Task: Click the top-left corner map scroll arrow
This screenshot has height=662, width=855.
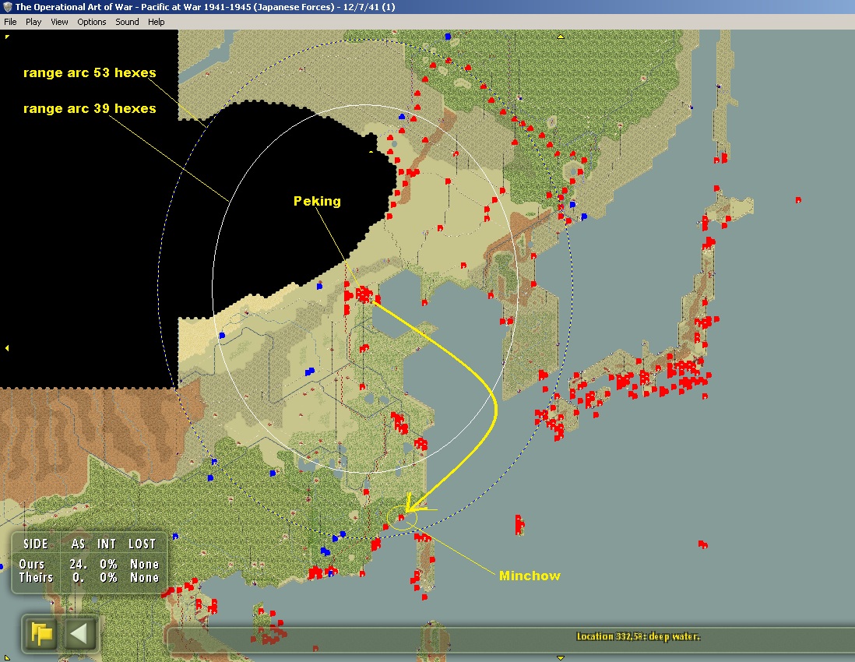Action: 6,37
